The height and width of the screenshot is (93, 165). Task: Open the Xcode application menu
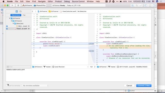coord(10,1)
